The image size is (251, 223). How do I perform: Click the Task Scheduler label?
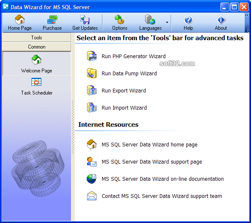tap(37, 93)
